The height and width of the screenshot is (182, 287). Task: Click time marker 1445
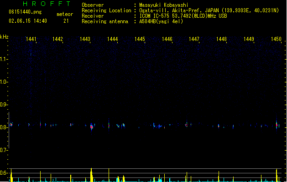[x=140, y=39]
